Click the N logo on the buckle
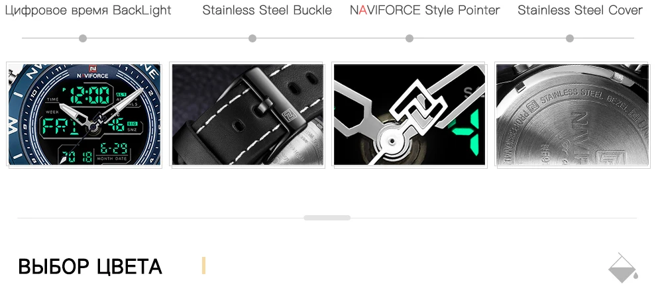 (x=289, y=115)
